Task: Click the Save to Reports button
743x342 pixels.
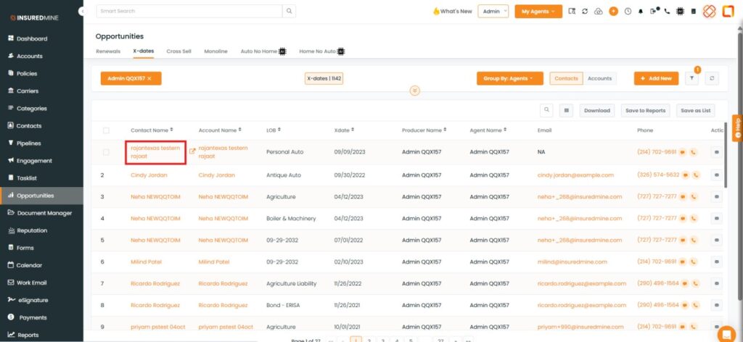Action: [645, 110]
